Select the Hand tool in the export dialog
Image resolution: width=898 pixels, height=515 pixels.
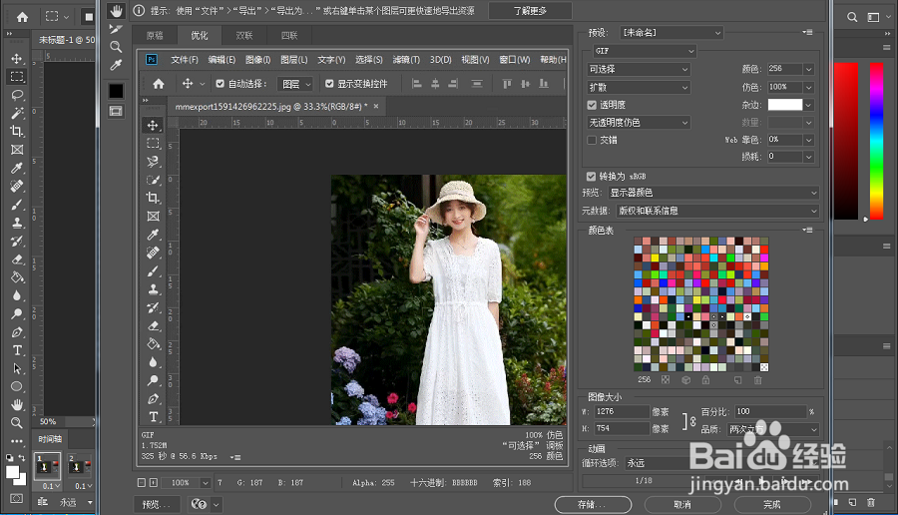[x=117, y=11]
